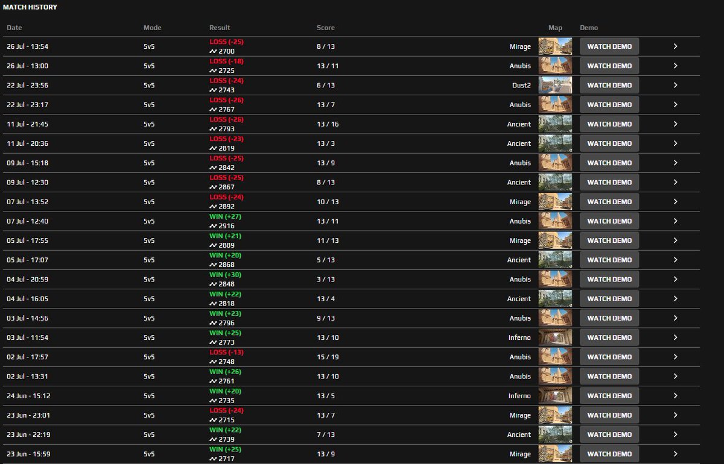
Task: Open chevron for 22 Jul 23:17 match
Action: point(675,105)
